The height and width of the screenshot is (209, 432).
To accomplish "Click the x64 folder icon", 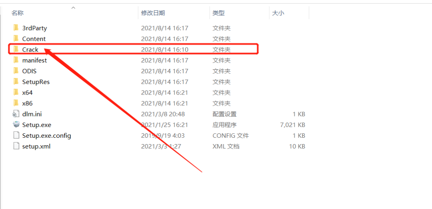I will tap(16, 92).
